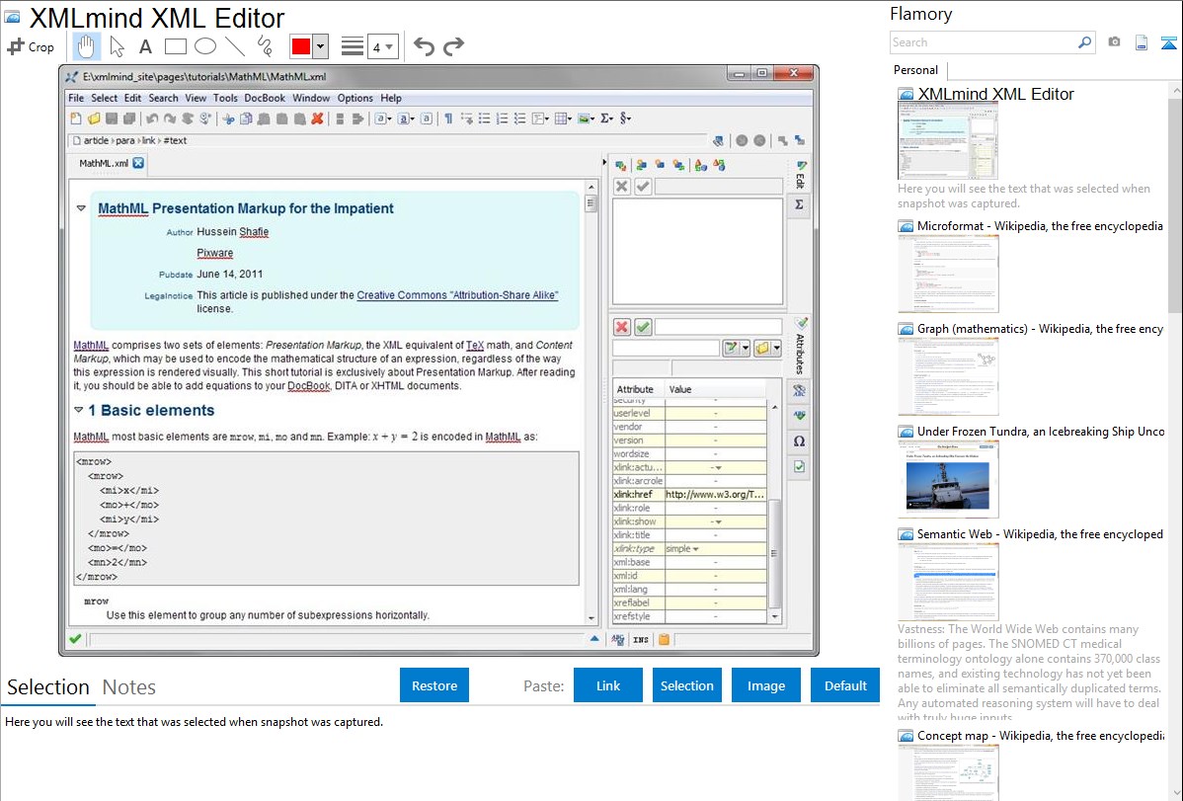Click the line thickness bars icon
Image resolution: width=1183 pixels, height=801 pixels.
353,46
